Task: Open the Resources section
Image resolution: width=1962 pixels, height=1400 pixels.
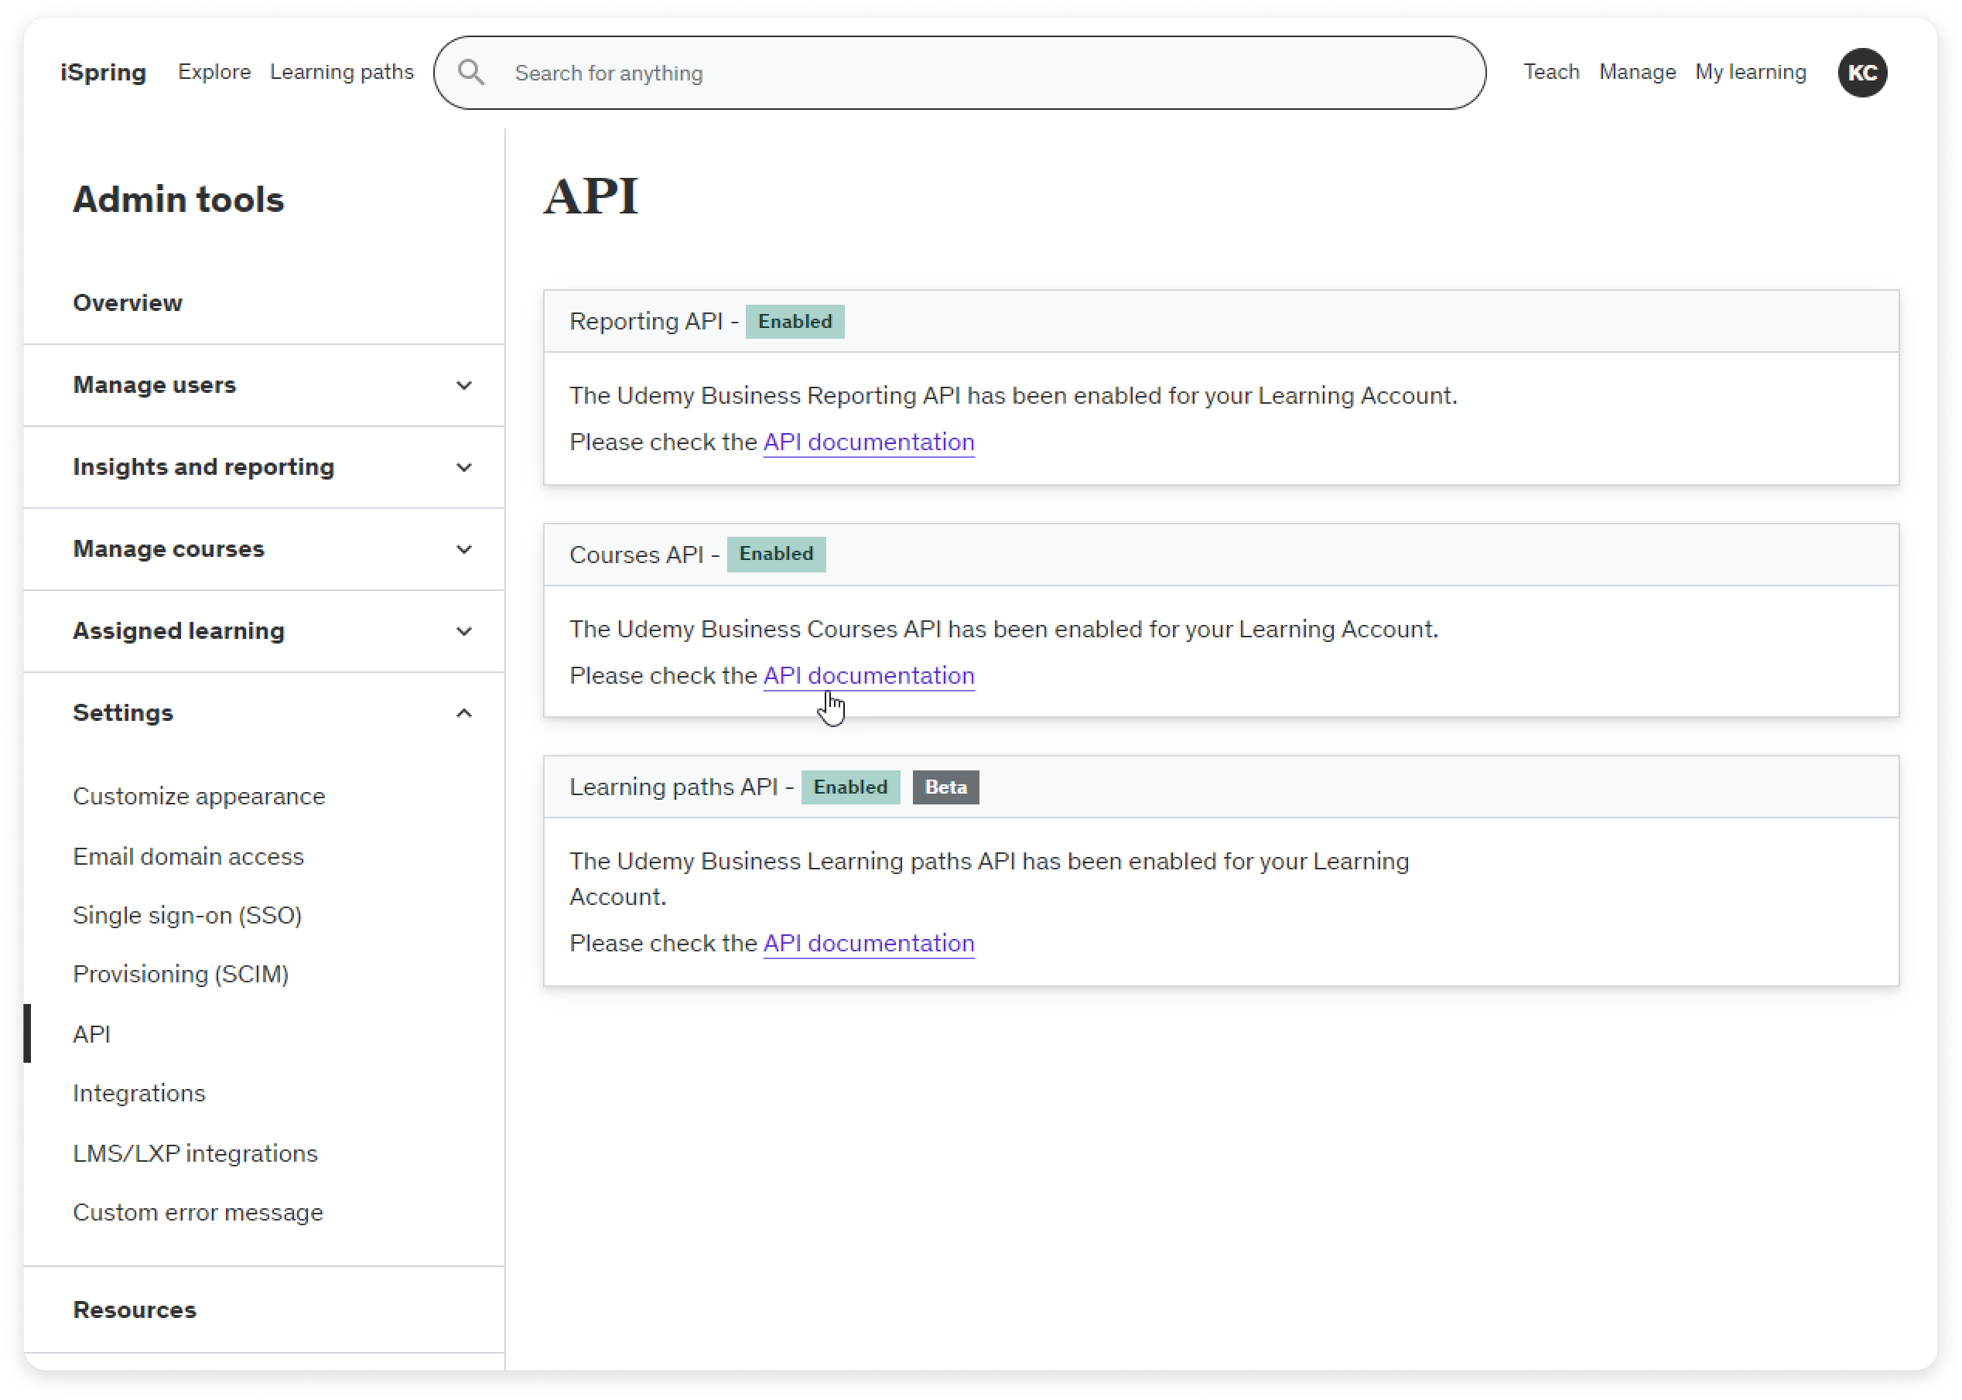Action: 135,1310
